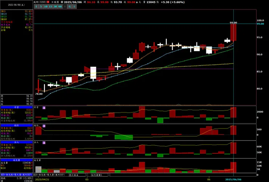Click the red icon beside stock code 3260
Image resolution: width=269 pixels, height=182 pixels.
point(48,2)
